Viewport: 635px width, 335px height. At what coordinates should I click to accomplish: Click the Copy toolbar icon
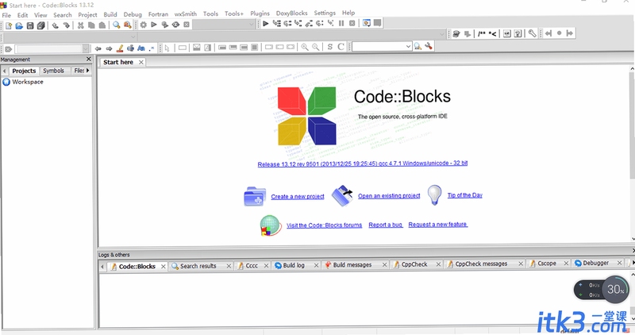tap(91, 25)
